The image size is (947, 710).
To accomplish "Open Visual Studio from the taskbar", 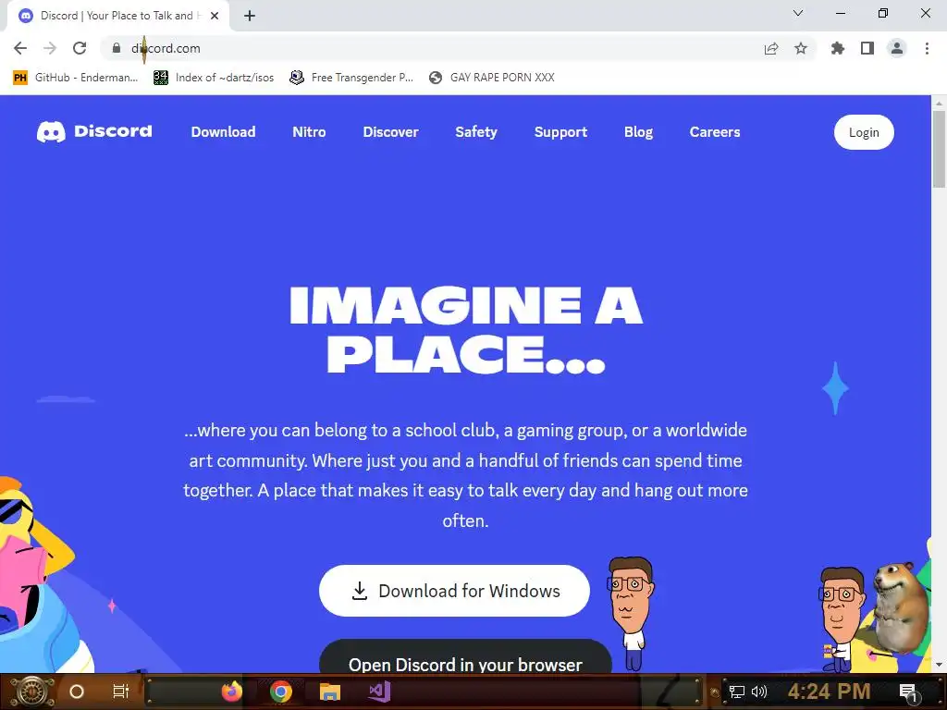I will tap(380, 692).
